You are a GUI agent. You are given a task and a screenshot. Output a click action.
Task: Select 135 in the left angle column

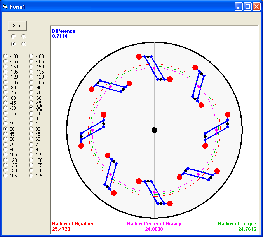tap(10, 165)
